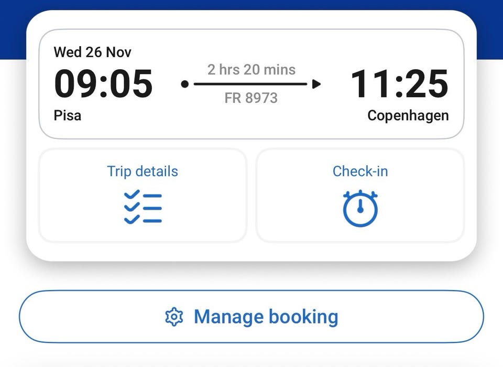Tap blank area below Trip details icon
The height and width of the screenshot is (367, 503).
pyautogui.click(x=143, y=234)
